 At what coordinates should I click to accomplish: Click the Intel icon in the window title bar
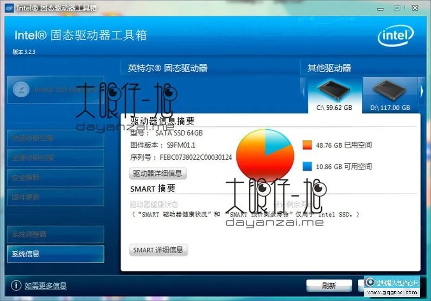[9, 8]
